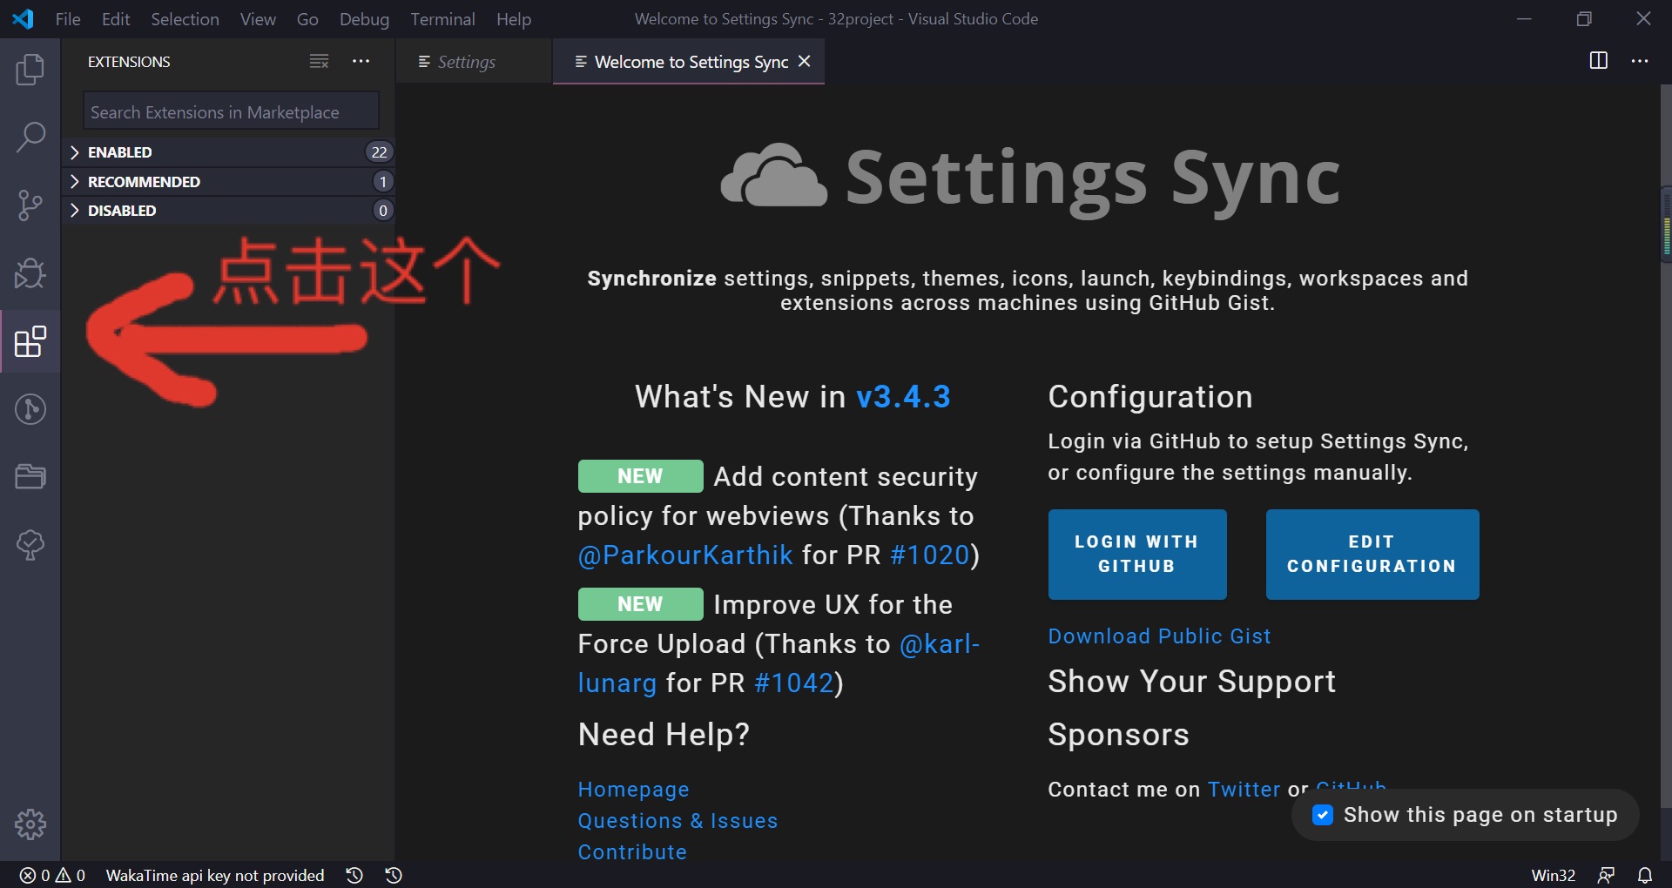This screenshot has width=1672, height=888.
Task: Click the LOGIN WITH GITHUB button
Action: [1137, 554]
